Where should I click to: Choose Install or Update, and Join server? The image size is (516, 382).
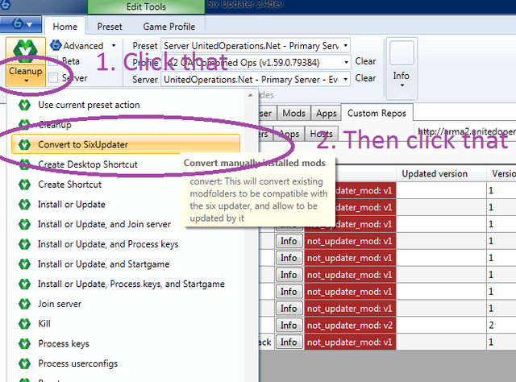pos(126,224)
